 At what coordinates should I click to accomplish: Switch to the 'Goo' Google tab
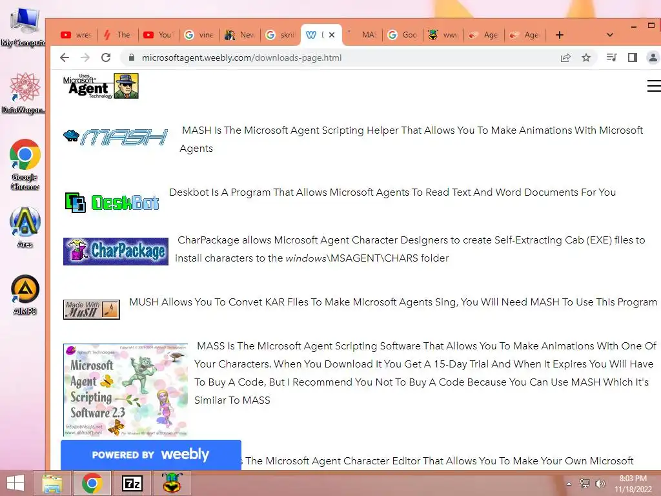[403, 35]
